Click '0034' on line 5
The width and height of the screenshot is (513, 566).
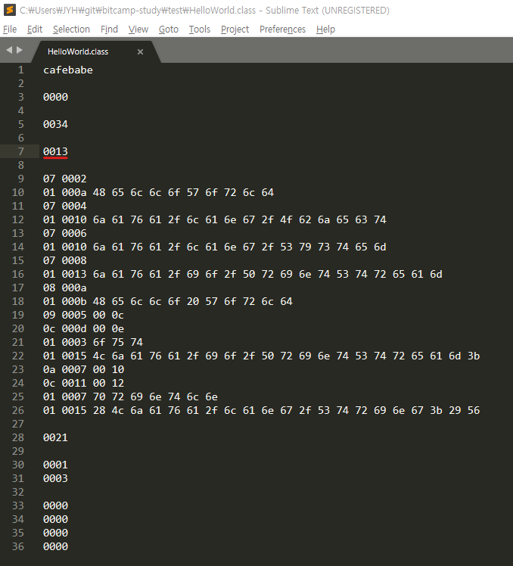tap(55, 125)
